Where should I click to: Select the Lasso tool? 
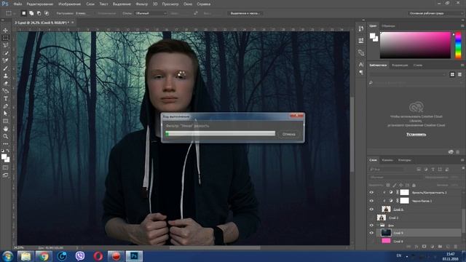tap(5, 45)
